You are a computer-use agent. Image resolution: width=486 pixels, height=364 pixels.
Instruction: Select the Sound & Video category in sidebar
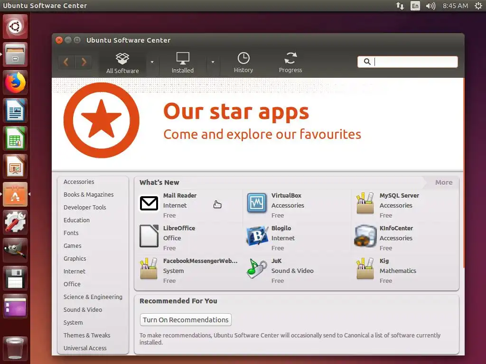pyautogui.click(x=83, y=309)
